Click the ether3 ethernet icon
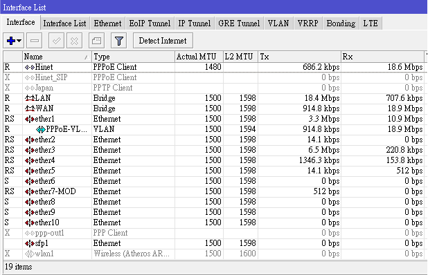The height and width of the screenshot is (275, 428). click(30, 151)
